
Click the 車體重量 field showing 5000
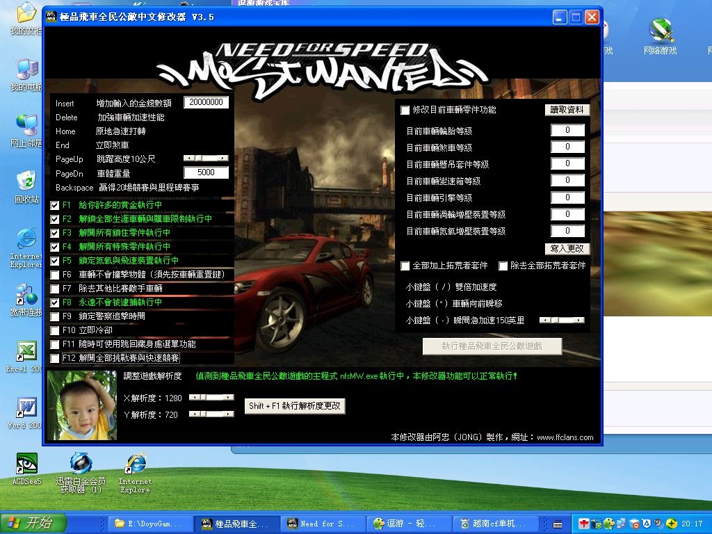coord(206,172)
